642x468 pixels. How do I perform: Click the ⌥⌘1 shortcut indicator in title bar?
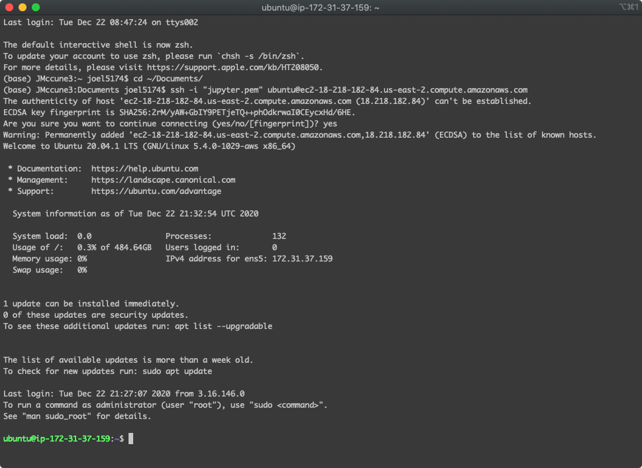tap(629, 7)
